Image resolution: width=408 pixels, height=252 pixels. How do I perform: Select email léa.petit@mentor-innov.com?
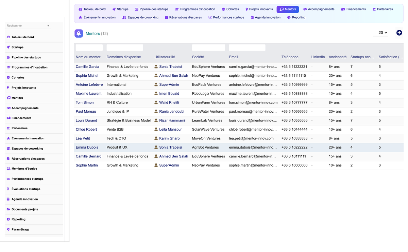(251, 138)
